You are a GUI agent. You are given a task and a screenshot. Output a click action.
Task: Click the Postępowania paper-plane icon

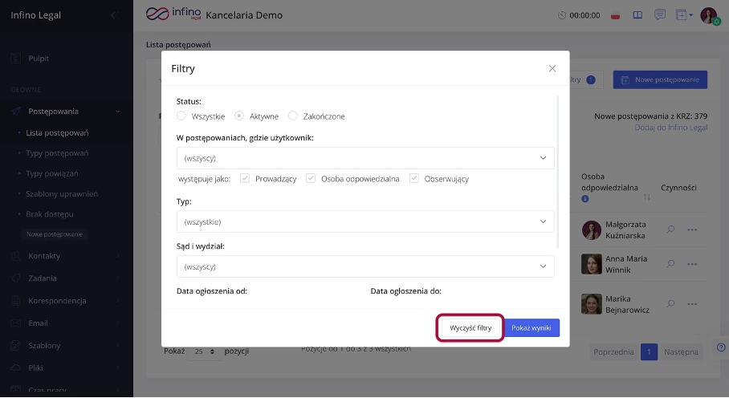(x=16, y=112)
